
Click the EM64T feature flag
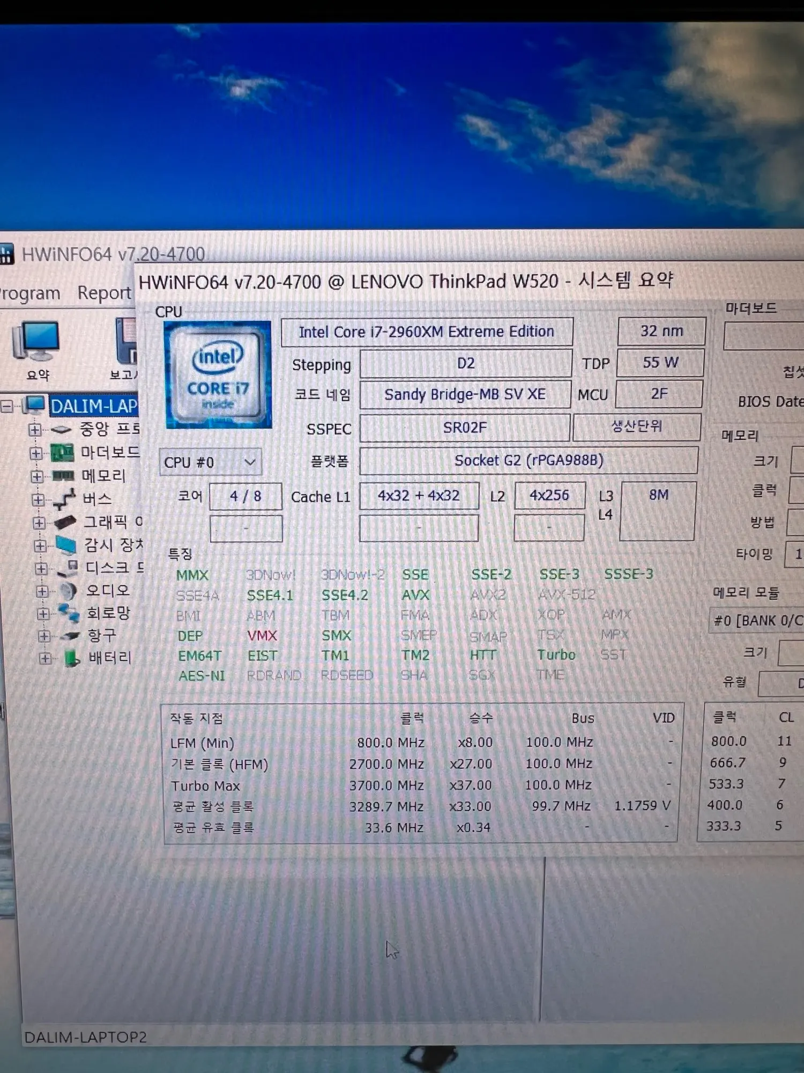click(x=200, y=656)
